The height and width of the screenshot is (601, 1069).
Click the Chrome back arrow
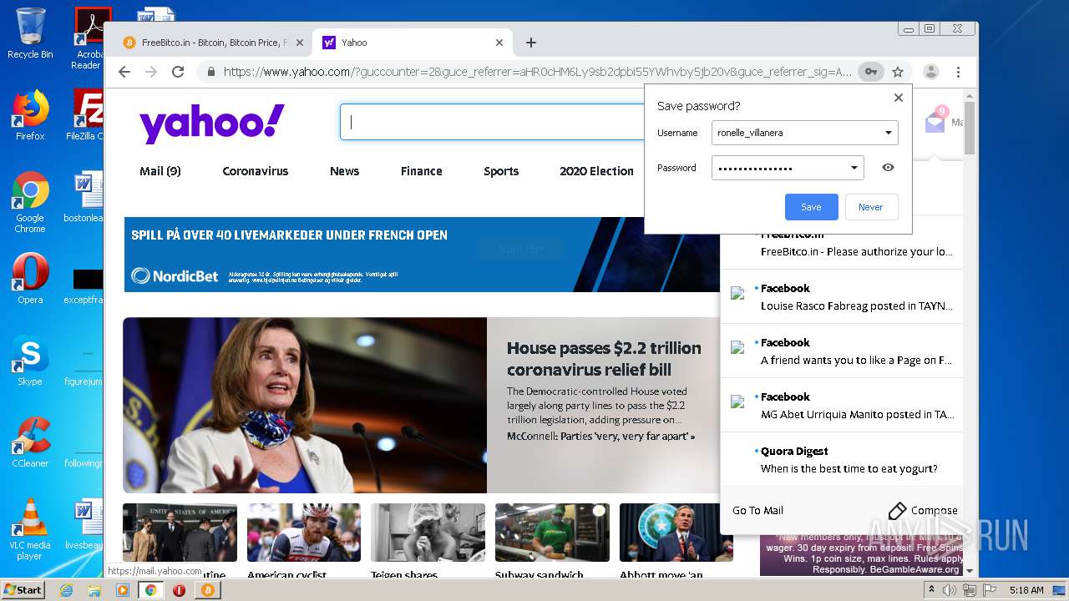click(124, 72)
